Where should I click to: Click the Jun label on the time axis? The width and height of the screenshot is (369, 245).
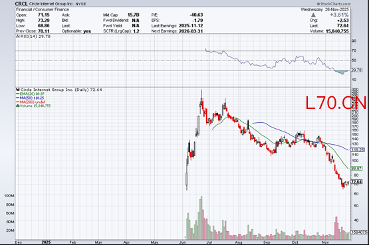182,242
